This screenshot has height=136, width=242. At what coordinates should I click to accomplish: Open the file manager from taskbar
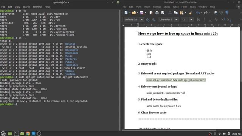pos(22,133)
